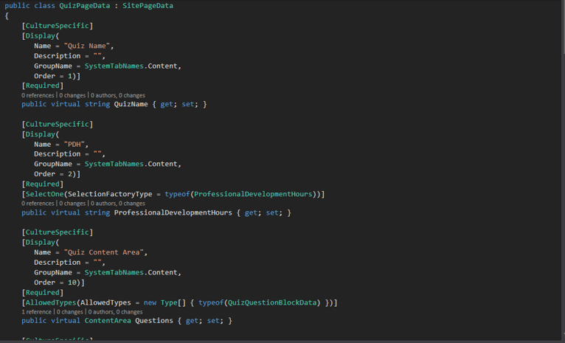This screenshot has width=565, height=343.
Task: Open '0 authors, 0 changes' above QuizName property
Action: point(118,95)
